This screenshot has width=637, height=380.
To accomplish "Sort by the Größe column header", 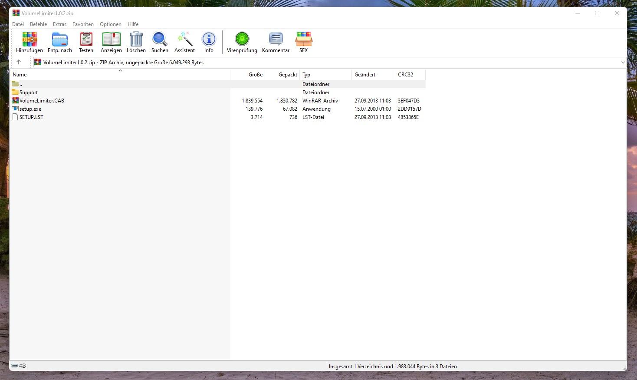I will coord(248,75).
